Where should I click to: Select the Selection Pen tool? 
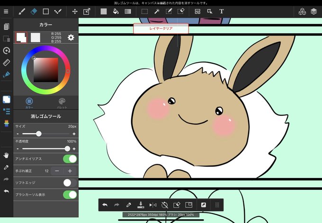pos(169,11)
